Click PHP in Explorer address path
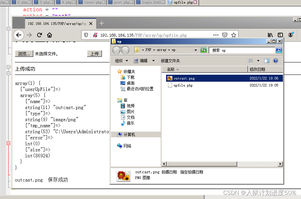Image resolution: width=301 pixels, height=199 pixels. click(x=148, y=50)
